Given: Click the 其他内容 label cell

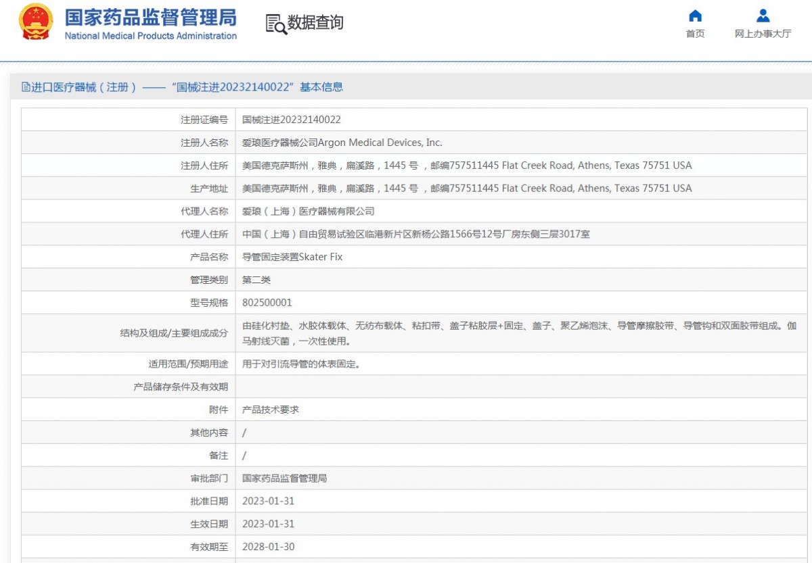Looking at the screenshot, I should coord(129,433).
